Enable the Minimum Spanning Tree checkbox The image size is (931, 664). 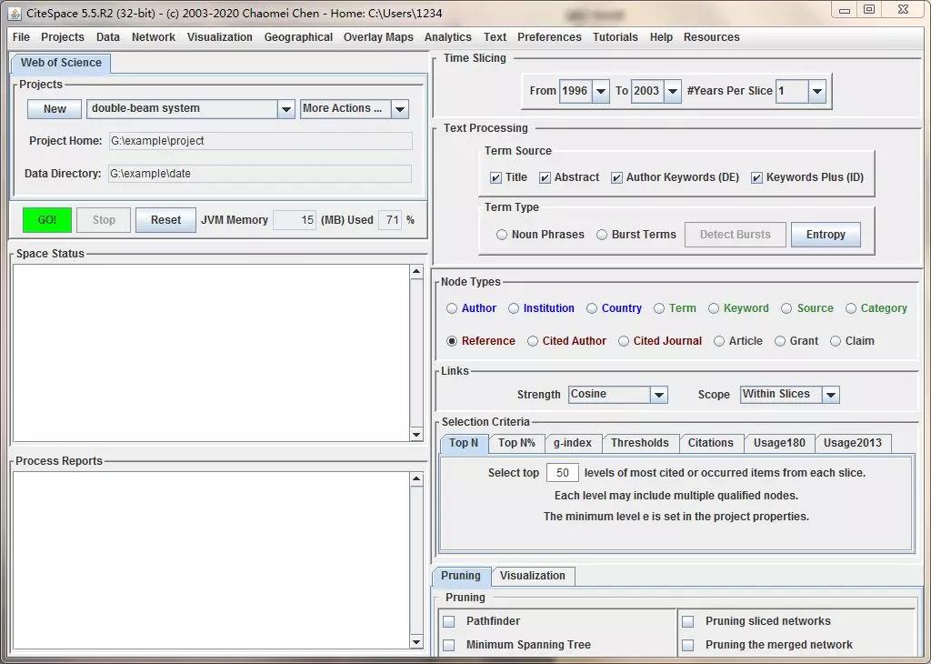(449, 645)
